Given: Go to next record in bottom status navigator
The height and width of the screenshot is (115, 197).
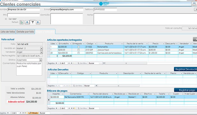Looking at the screenshot, I should (20, 113).
